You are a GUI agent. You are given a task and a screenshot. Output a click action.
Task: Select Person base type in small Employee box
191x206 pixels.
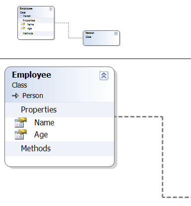coord(27,16)
